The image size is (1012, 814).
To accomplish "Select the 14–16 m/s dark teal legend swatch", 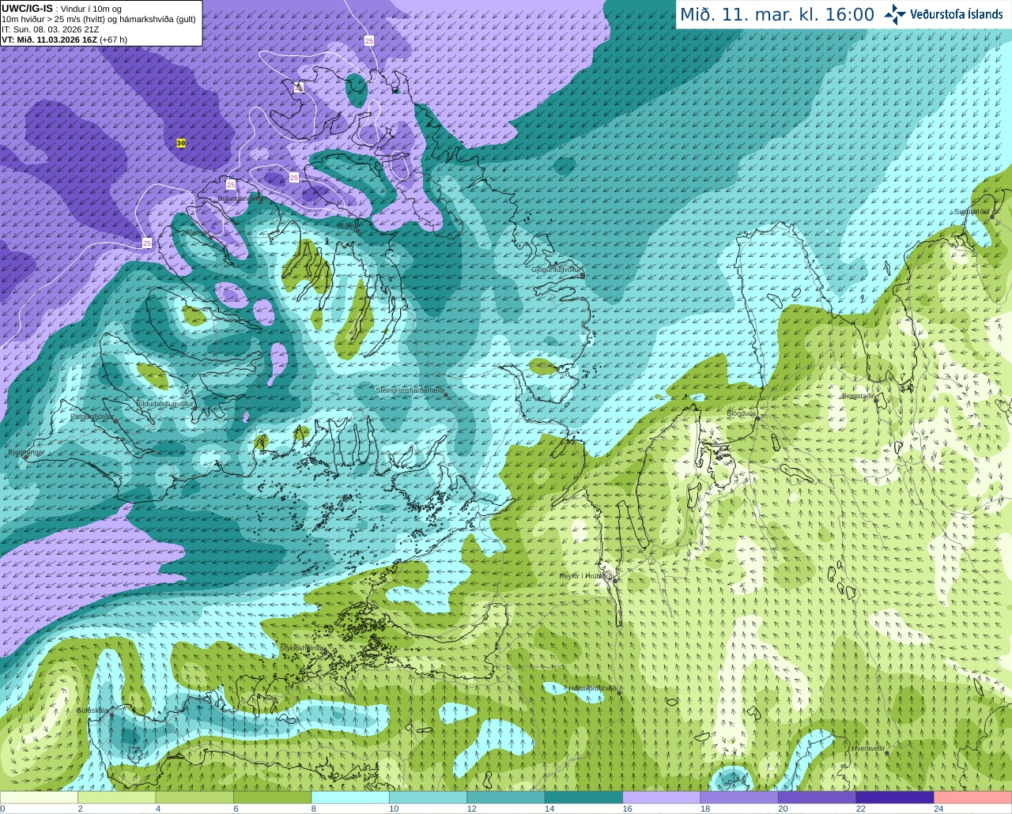I will pos(584,797).
